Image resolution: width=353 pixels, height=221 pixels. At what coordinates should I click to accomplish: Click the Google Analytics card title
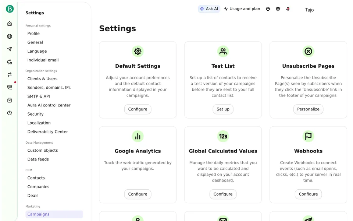pos(138,151)
